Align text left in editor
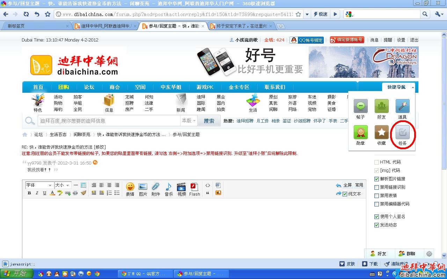Image resolution: width=447 pixels, height=279 pixels. (102, 185)
